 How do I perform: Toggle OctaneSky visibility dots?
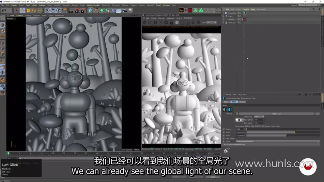point(241,13)
